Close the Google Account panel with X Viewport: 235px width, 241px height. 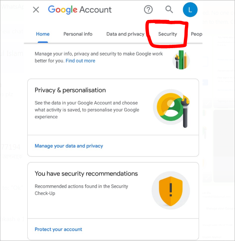36,10
